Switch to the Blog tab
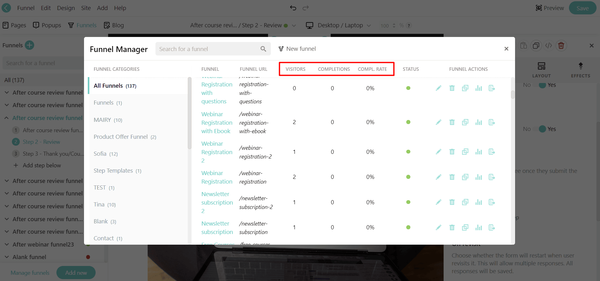Image resolution: width=600 pixels, height=281 pixels. pyautogui.click(x=114, y=25)
